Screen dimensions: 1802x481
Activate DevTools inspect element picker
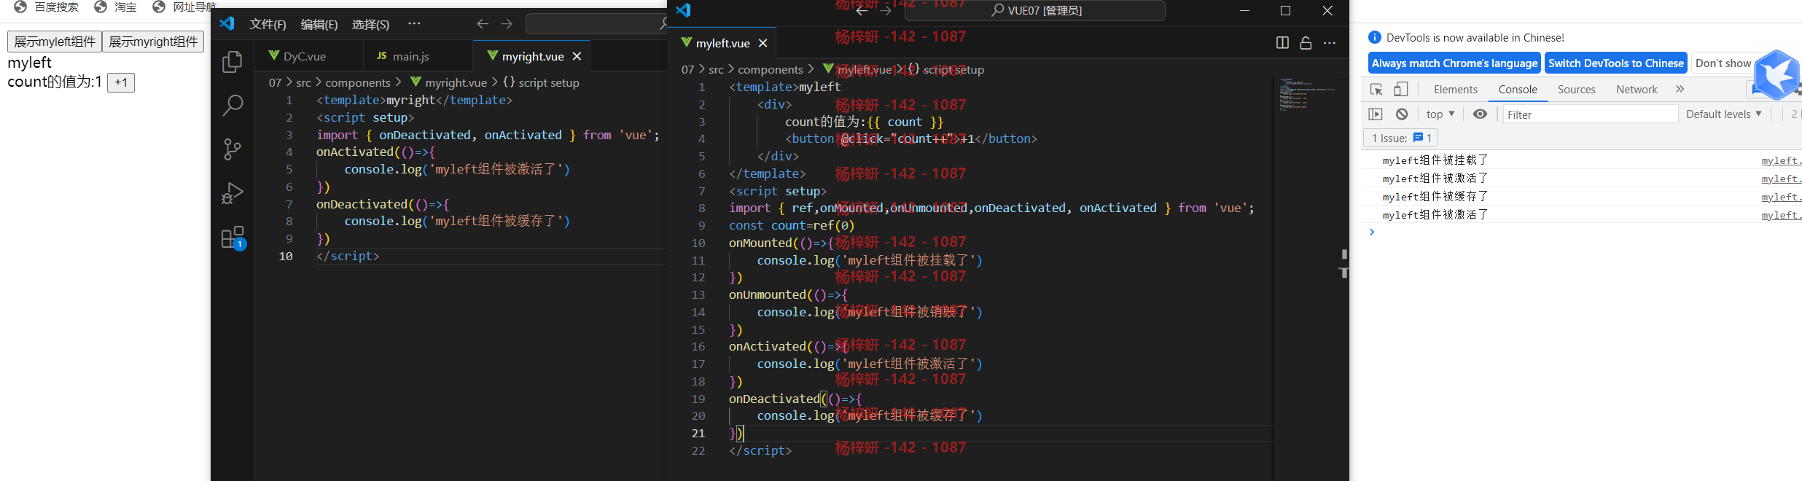coord(1376,90)
